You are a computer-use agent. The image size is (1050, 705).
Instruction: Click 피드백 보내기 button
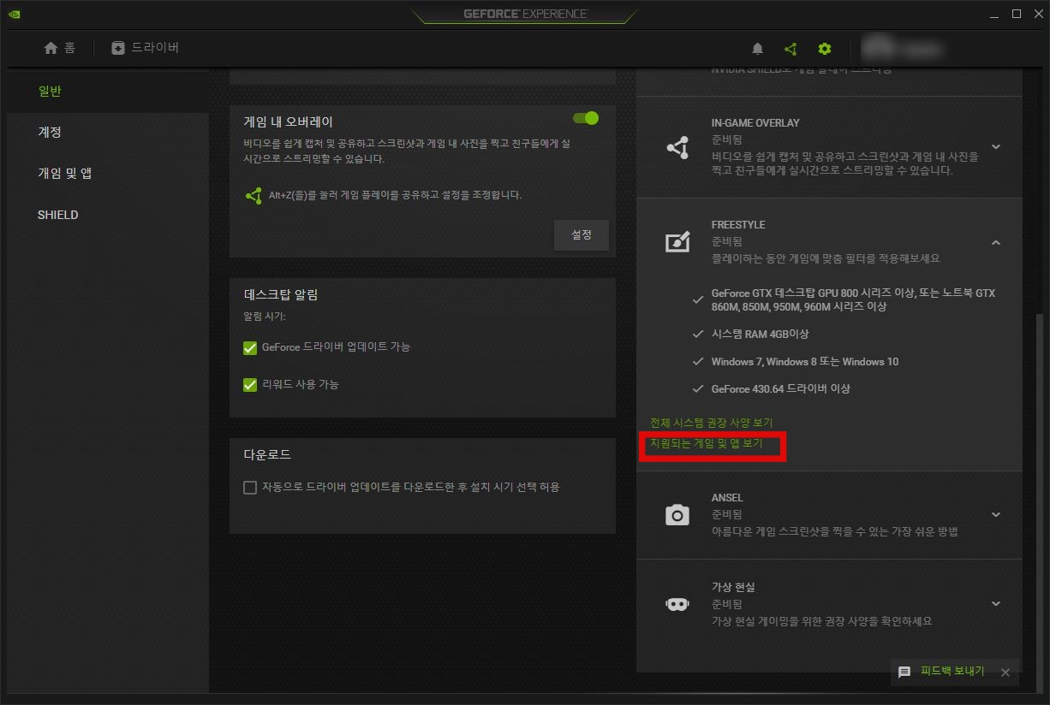click(952, 672)
